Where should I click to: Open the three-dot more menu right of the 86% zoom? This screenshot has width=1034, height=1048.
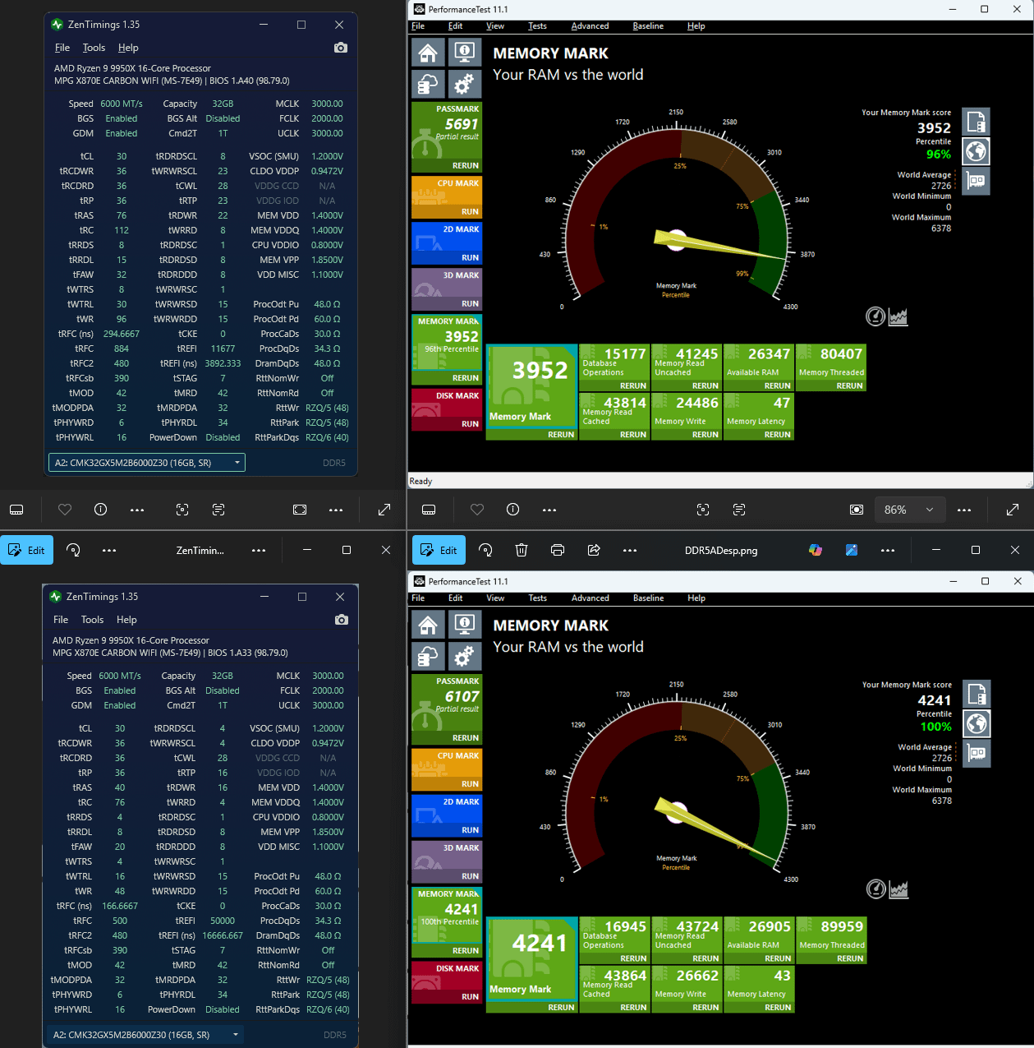pos(964,510)
